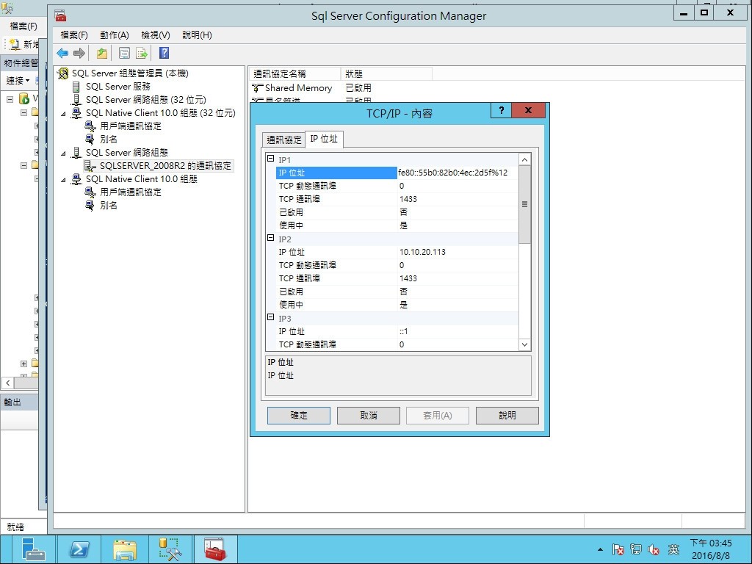The image size is (752, 564).
Task: Click the muted speaker tray icon
Action: point(654,549)
